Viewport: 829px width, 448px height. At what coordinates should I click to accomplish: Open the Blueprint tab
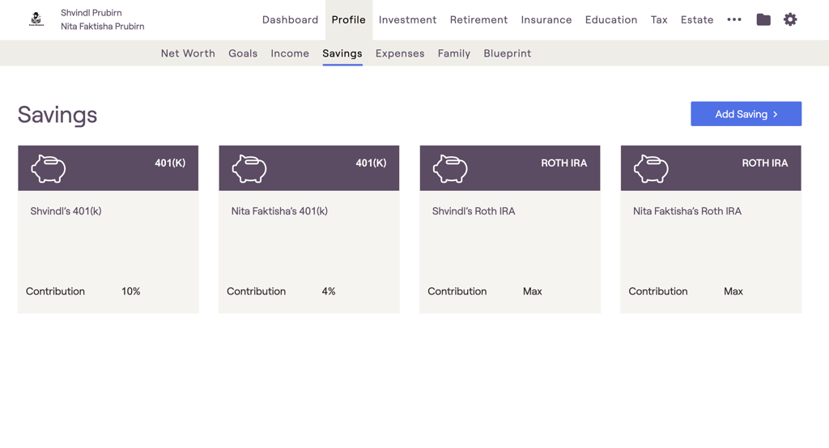(x=508, y=53)
